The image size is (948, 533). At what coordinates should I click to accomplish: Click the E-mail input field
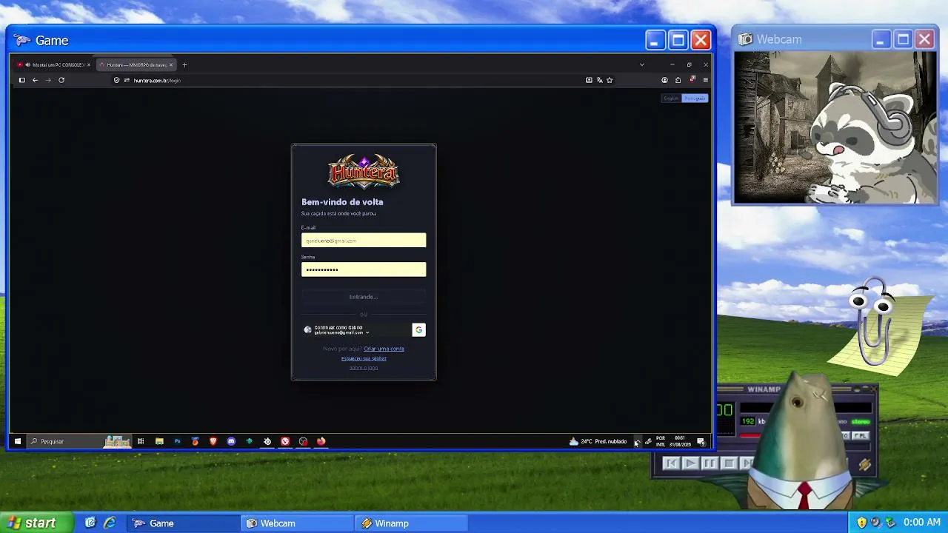(x=364, y=240)
